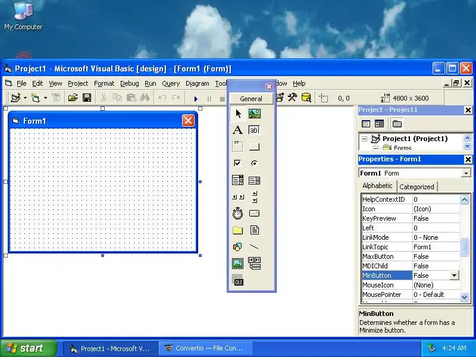This screenshot has height=357, width=476.
Task: Select the FileListBox tool
Action: [255, 230]
